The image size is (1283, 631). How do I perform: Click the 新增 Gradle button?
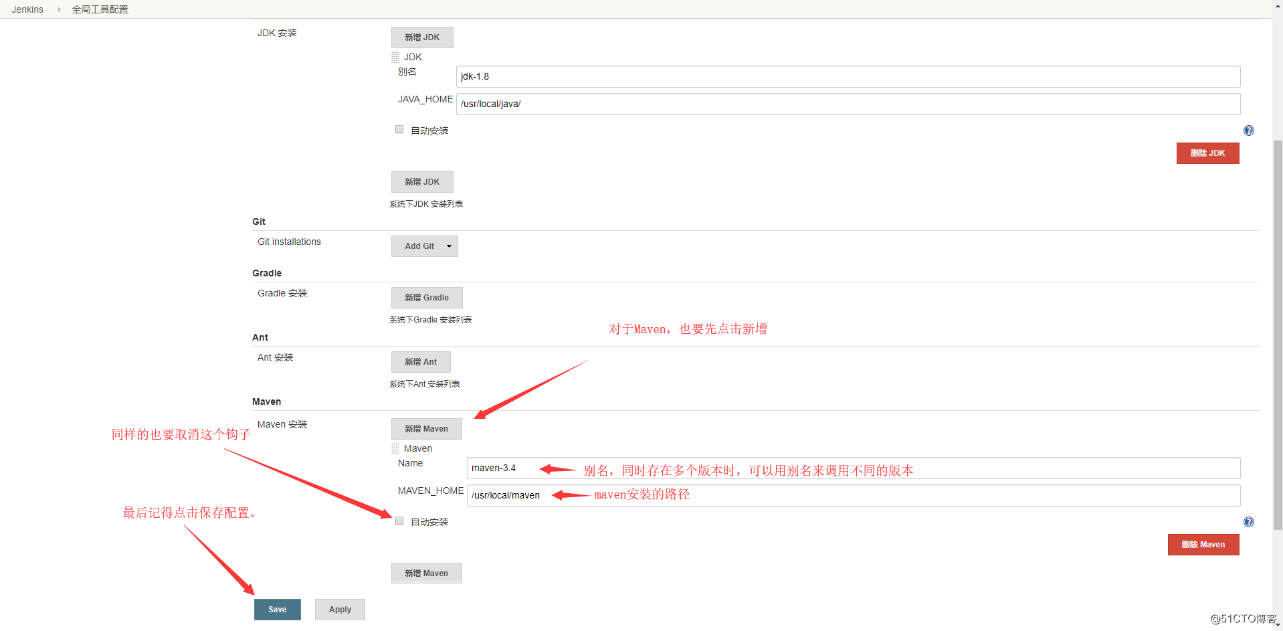click(427, 298)
